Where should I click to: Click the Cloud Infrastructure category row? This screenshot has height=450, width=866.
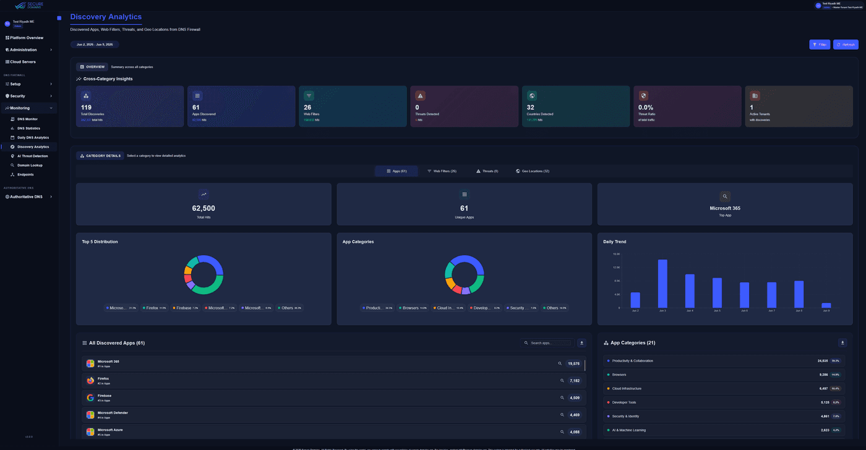click(725, 389)
